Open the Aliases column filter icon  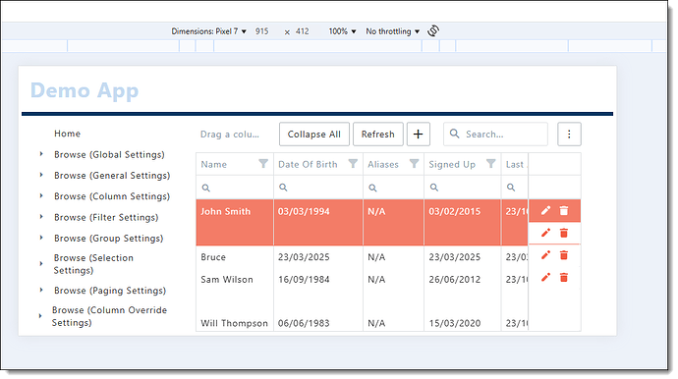(x=415, y=163)
